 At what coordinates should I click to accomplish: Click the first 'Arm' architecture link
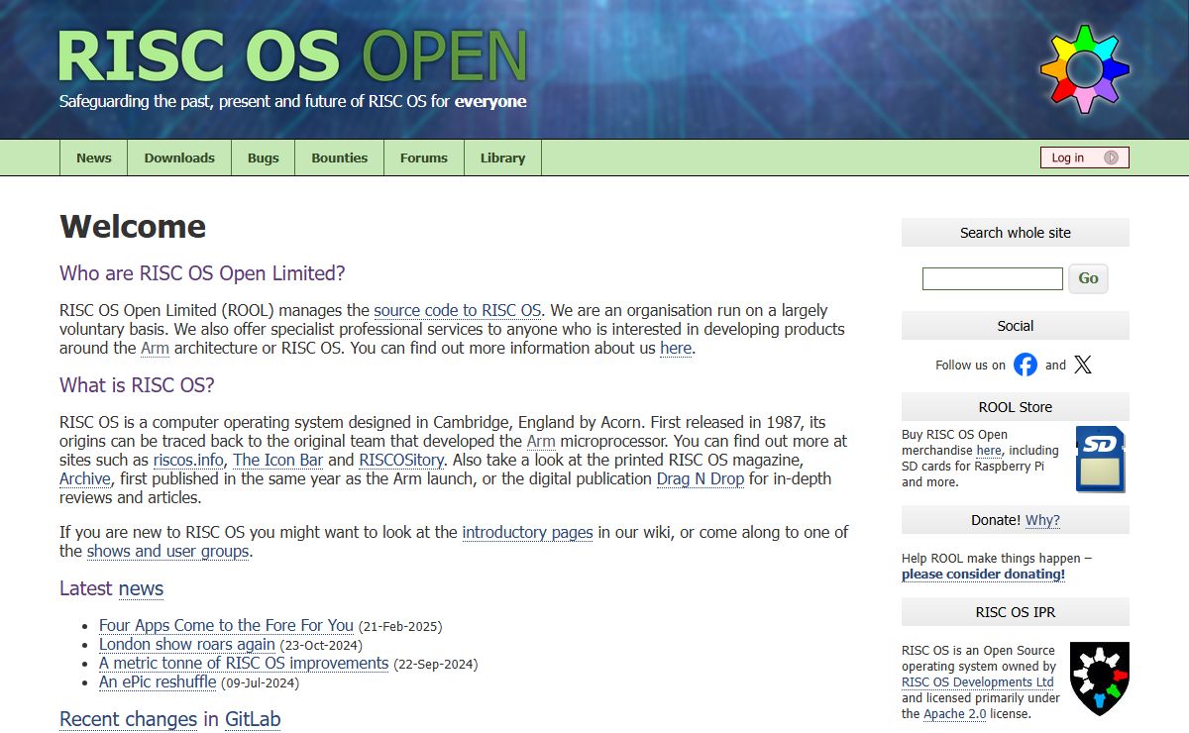tap(155, 348)
